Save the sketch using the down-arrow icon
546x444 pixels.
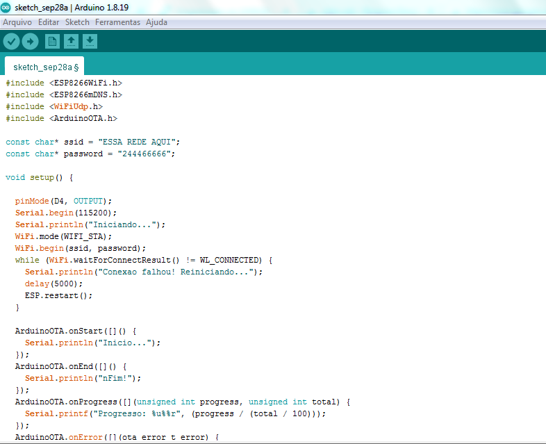coord(90,42)
